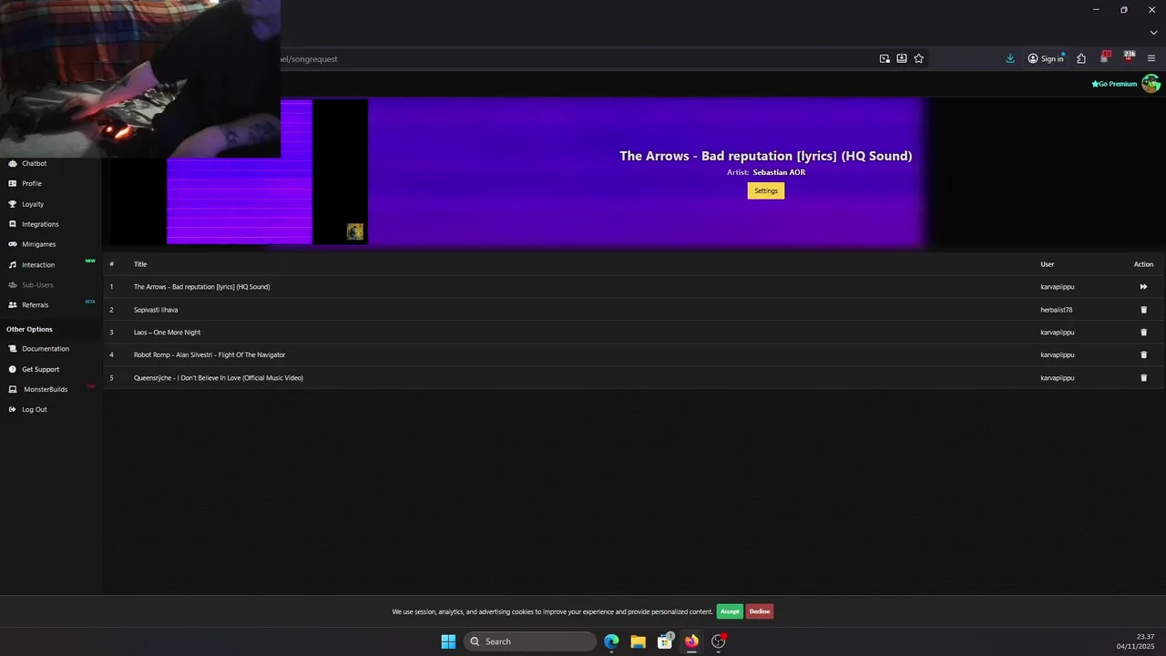Remove the Queensrÿche song from queue
The width and height of the screenshot is (1166, 656).
tap(1143, 377)
